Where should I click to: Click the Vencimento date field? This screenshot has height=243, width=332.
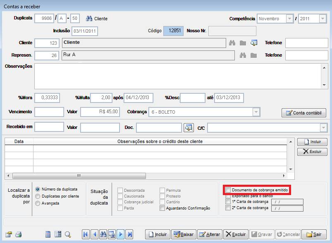coord(49,112)
